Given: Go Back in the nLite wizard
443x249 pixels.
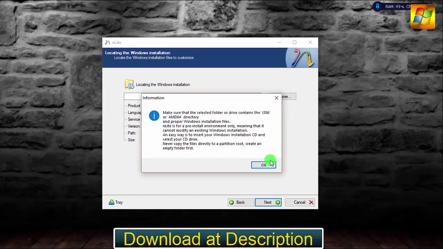Looking at the screenshot, I should point(241,202).
